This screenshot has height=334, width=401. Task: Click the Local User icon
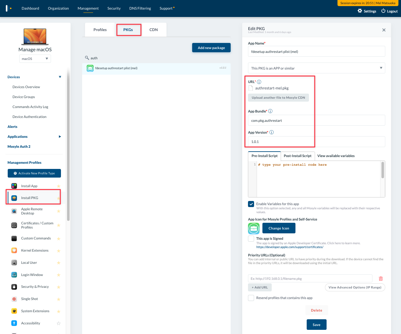pos(14,263)
